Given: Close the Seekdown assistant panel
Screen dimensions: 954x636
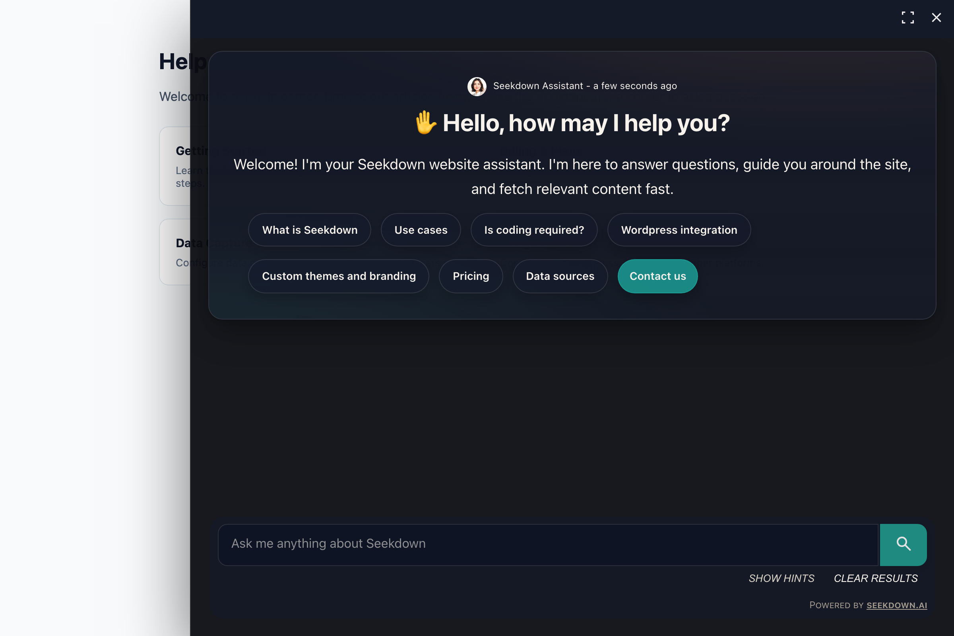Looking at the screenshot, I should pyautogui.click(x=936, y=17).
